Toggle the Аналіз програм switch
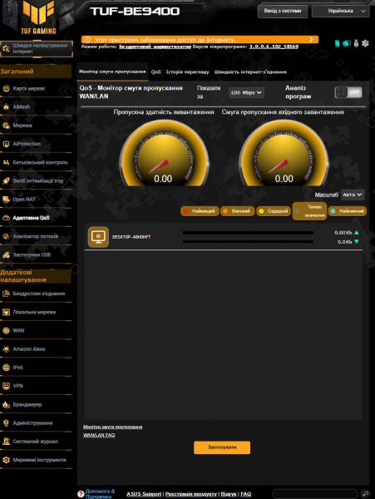This screenshot has width=375, height=499. [x=348, y=92]
